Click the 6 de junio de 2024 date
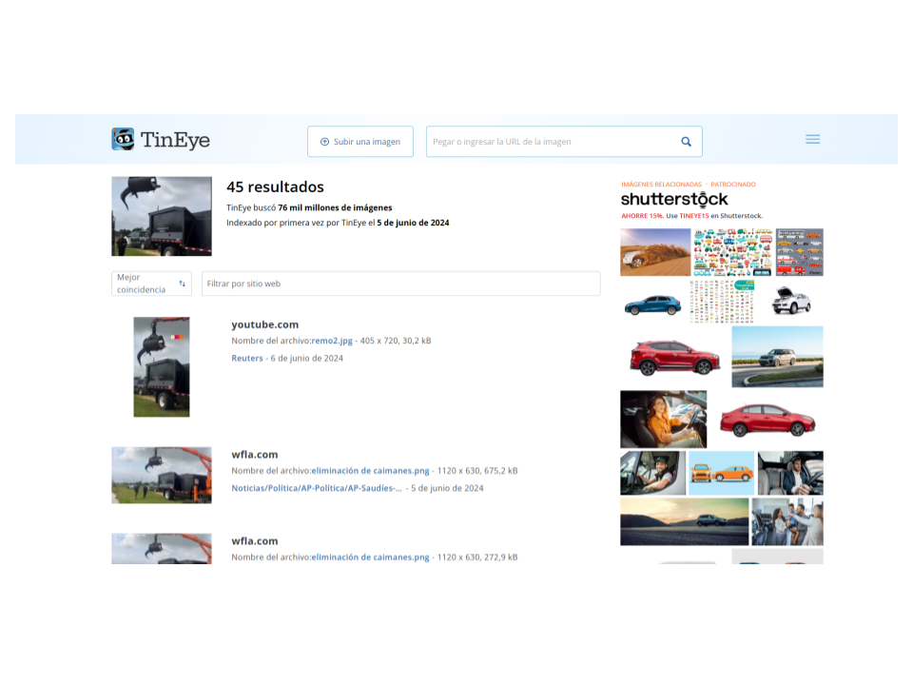Viewport: 913px width, 685px height. [x=307, y=359]
